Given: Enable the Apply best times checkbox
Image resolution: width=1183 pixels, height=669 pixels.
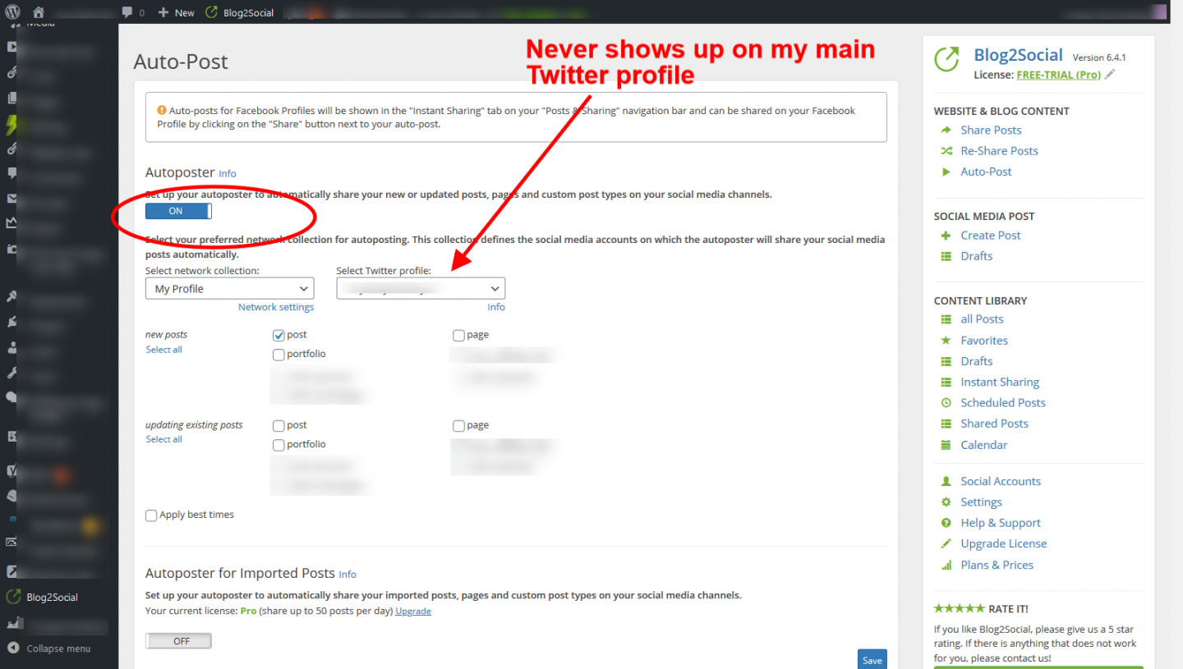Looking at the screenshot, I should pos(151,515).
